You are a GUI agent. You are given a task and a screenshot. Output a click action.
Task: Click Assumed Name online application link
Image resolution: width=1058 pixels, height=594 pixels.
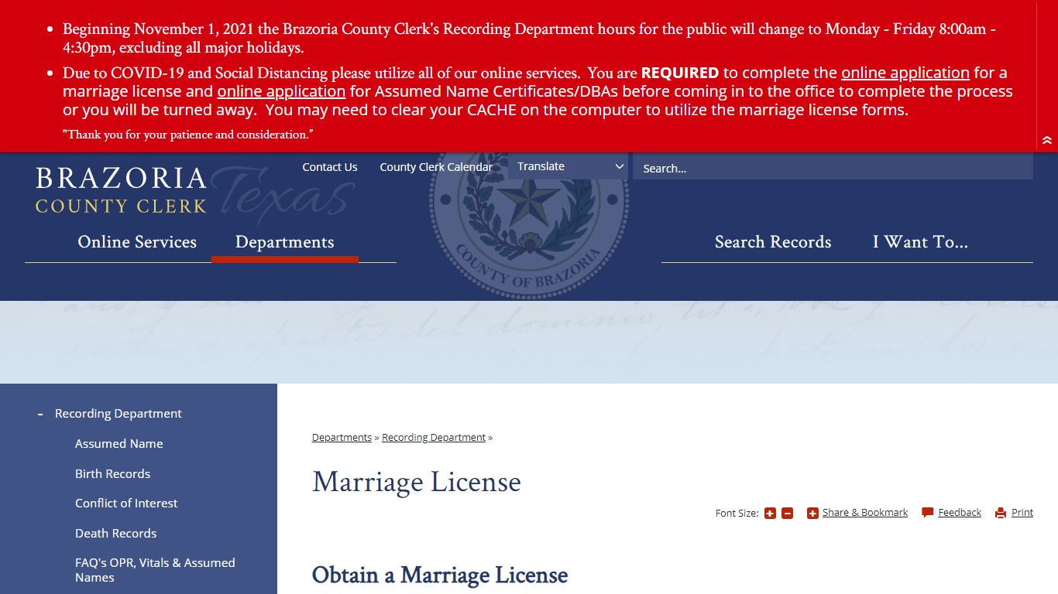pos(281,91)
